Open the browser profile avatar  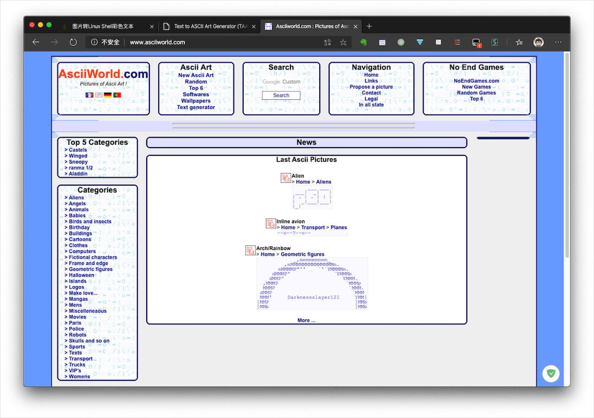point(538,42)
